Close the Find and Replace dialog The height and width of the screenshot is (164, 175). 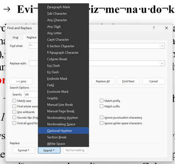point(167,28)
